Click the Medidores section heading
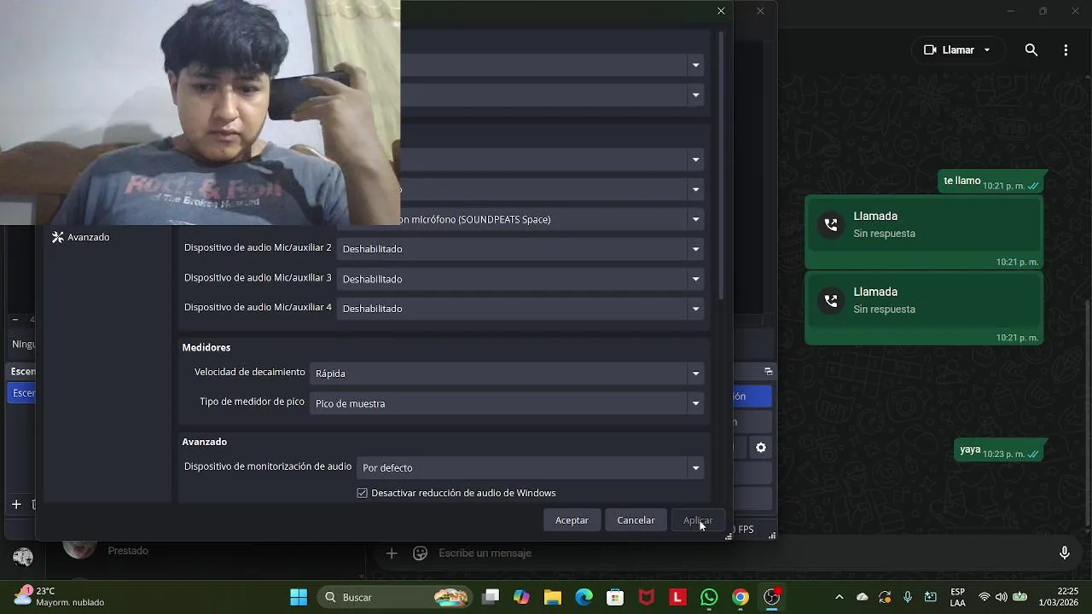The image size is (1092, 614). [206, 348]
